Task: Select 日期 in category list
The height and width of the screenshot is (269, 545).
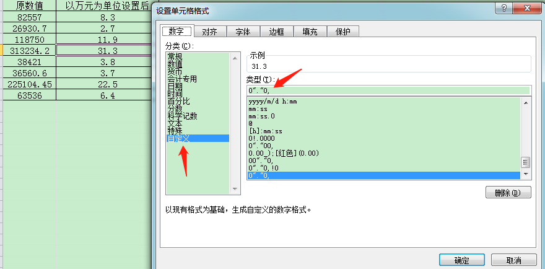Action: click(x=198, y=86)
